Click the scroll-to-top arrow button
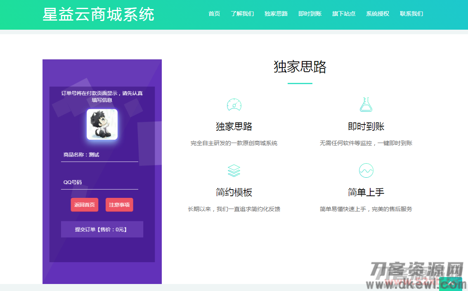The image size is (468, 291). pyautogui.click(x=450, y=284)
